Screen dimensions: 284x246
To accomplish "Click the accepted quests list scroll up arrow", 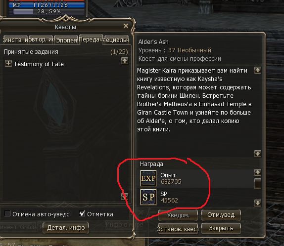I will point(125,61).
